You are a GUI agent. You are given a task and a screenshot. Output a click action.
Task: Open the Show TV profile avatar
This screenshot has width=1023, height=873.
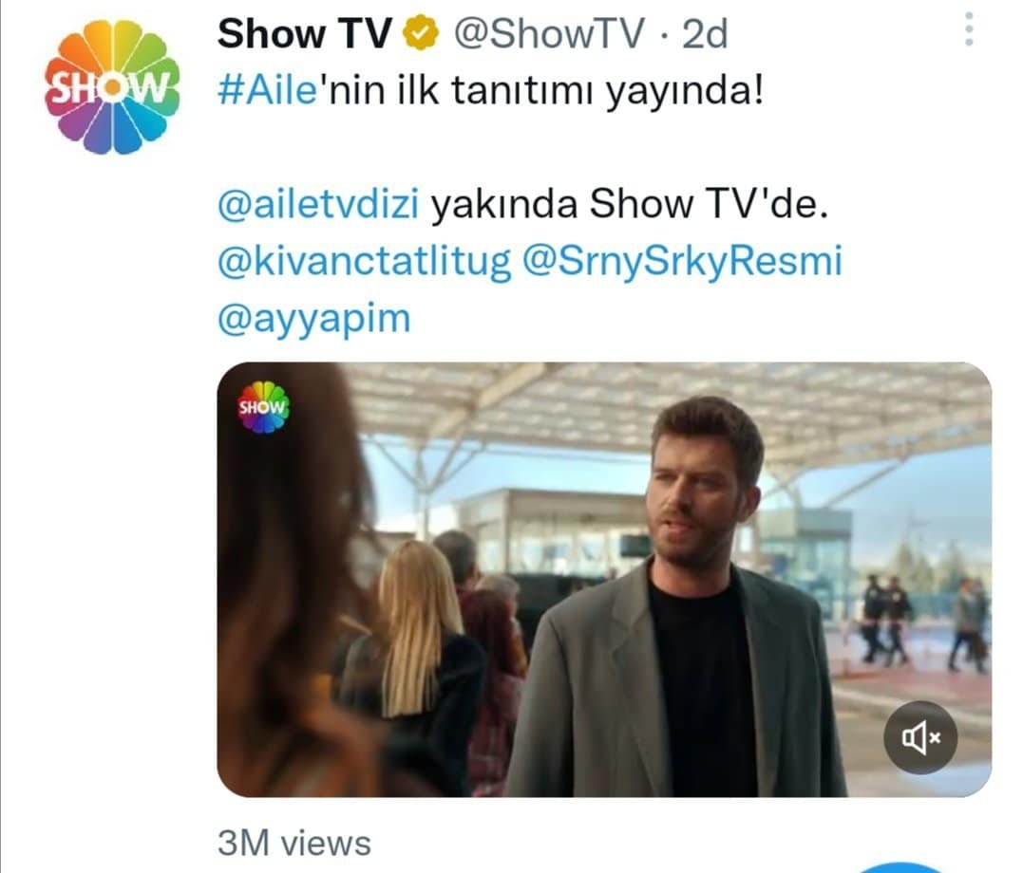click(112, 87)
